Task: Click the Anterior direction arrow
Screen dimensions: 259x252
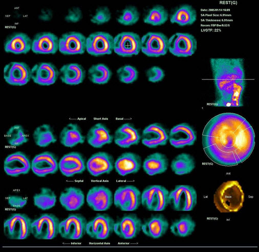Action: [x=128, y=243]
